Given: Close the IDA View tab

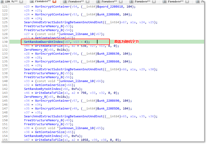Looking at the screenshot, I should pos(22,2).
